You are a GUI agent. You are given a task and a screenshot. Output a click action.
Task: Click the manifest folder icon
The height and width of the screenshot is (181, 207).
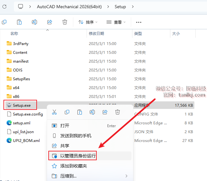coord(9,61)
